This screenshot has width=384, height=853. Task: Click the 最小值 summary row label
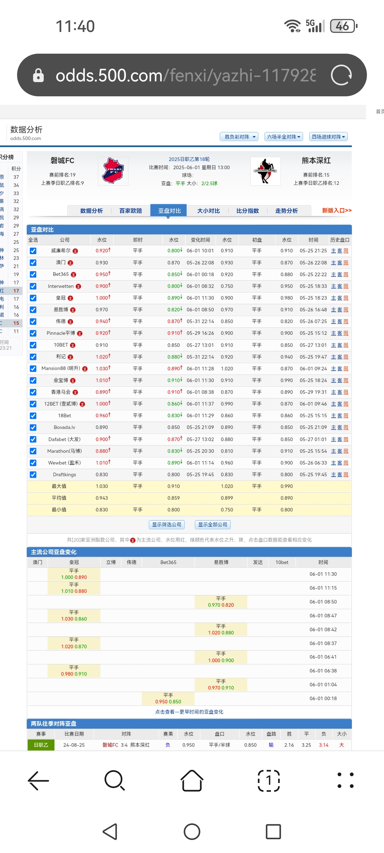click(59, 510)
